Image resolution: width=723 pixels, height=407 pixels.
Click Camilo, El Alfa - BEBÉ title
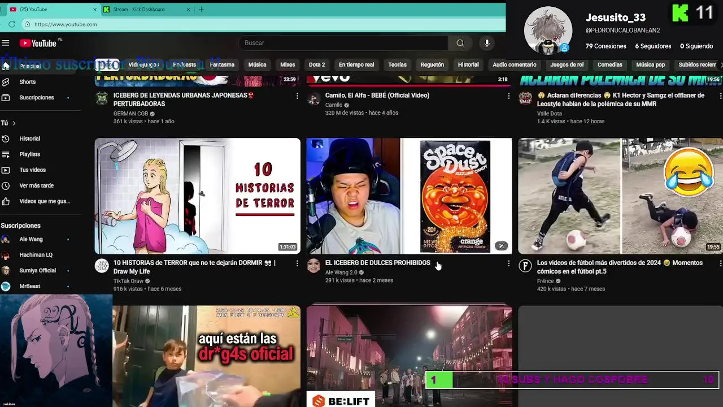(x=377, y=96)
